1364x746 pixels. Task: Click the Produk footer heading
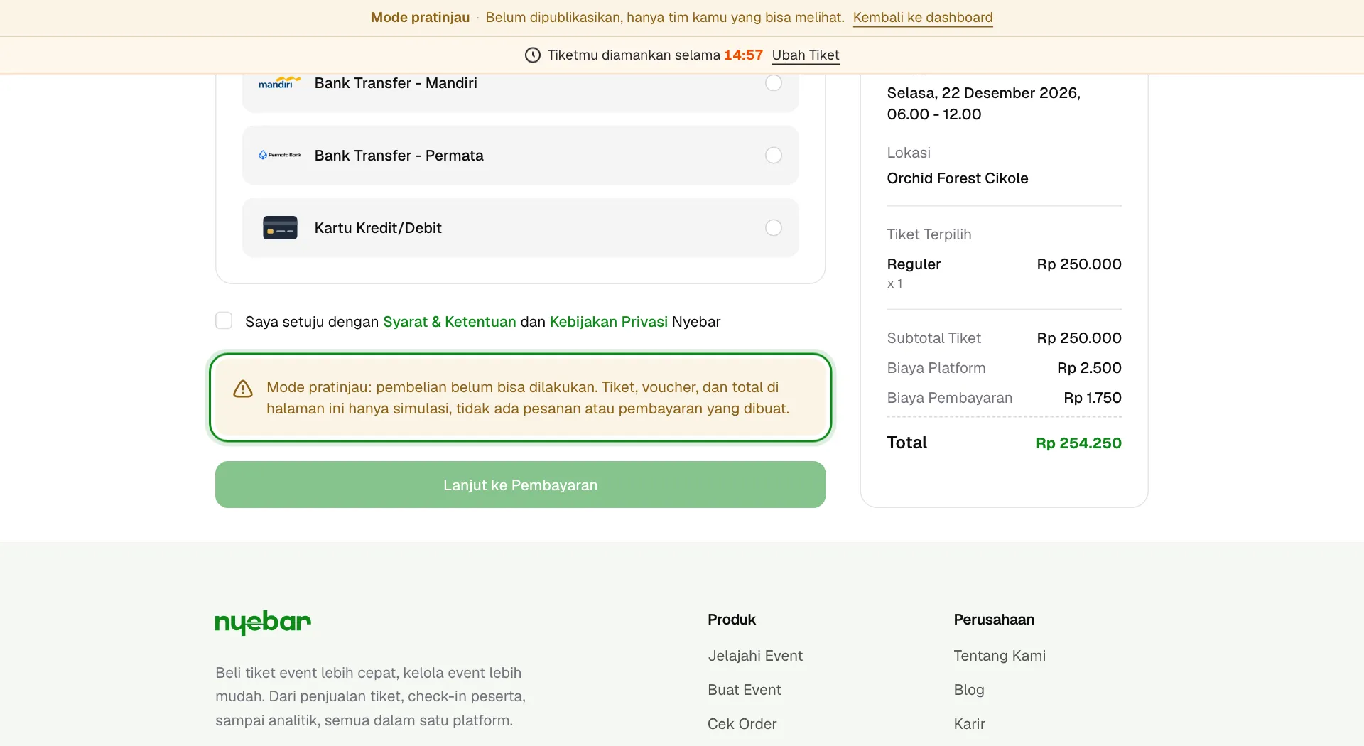click(732, 620)
